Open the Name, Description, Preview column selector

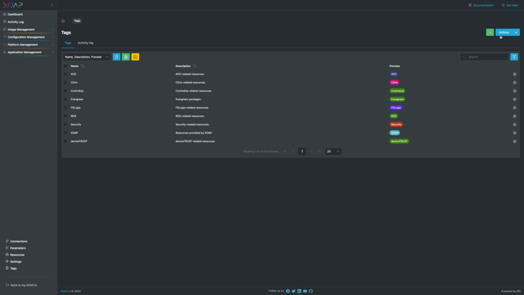click(x=86, y=57)
